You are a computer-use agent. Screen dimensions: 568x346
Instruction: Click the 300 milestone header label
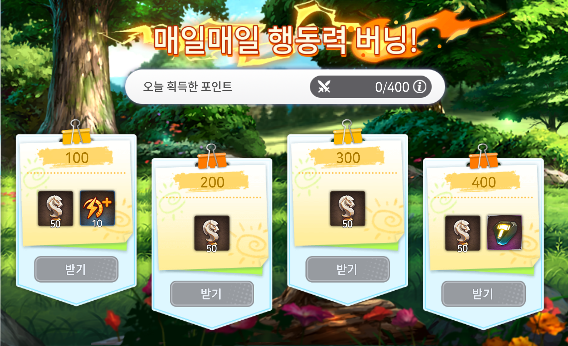pyautogui.click(x=348, y=158)
